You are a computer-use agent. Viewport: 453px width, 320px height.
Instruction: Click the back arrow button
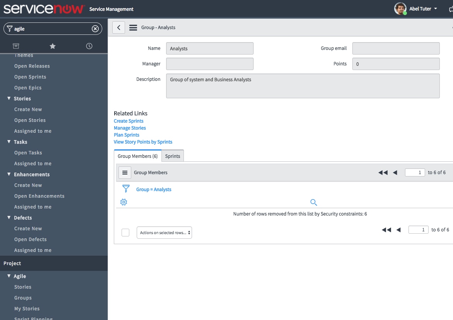(118, 27)
